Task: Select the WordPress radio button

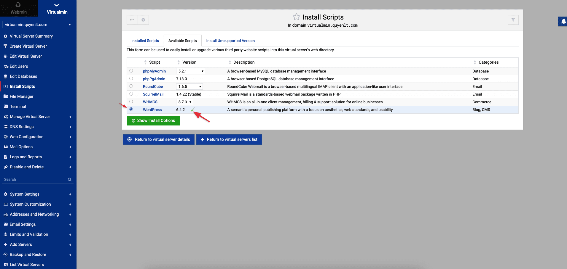Action: coord(131,109)
